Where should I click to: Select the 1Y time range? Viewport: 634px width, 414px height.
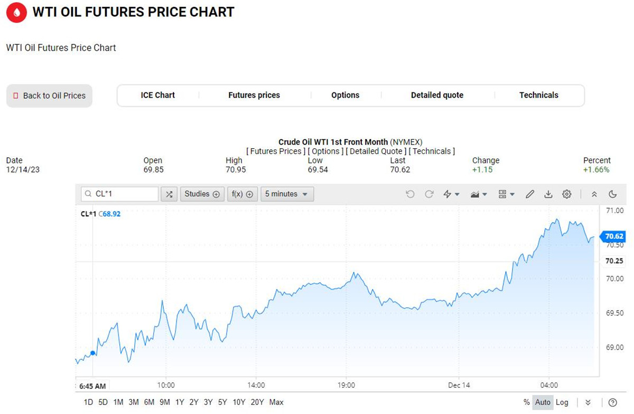tap(180, 402)
